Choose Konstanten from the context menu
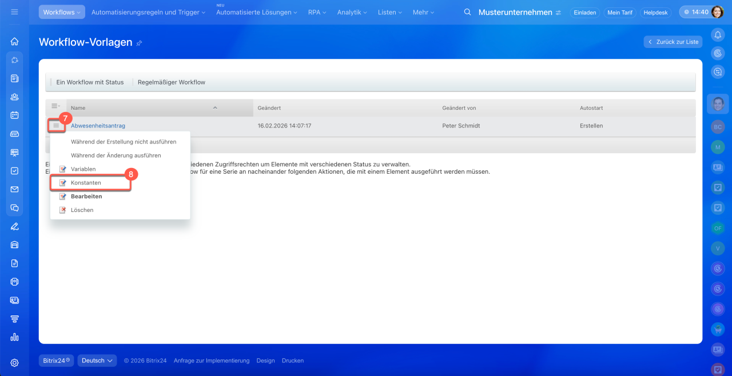 tap(86, 183)
